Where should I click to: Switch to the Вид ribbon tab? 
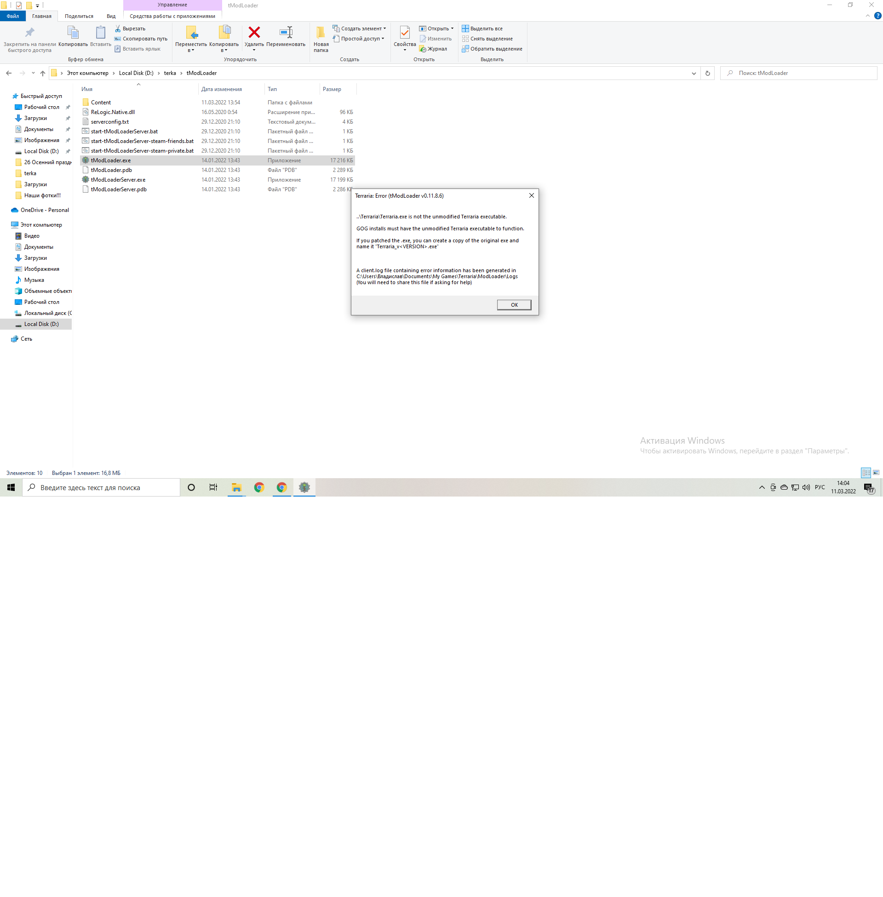pos(111,15)
